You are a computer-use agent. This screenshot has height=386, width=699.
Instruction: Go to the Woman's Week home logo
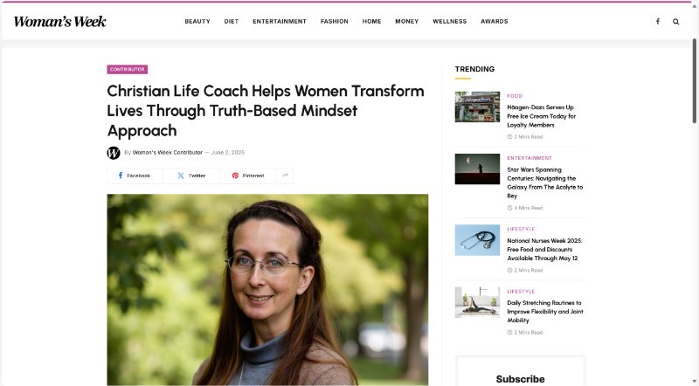pos(59,21)
